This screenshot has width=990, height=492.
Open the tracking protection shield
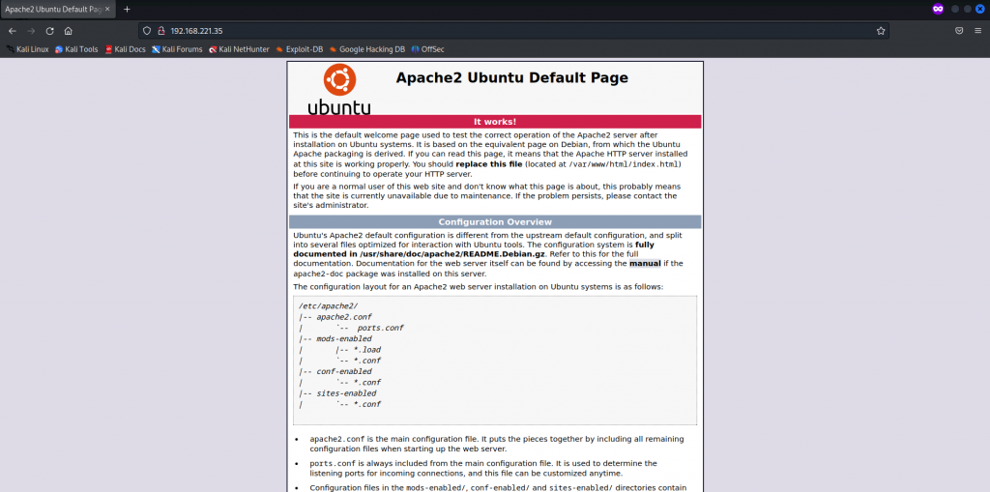point(147,30)
